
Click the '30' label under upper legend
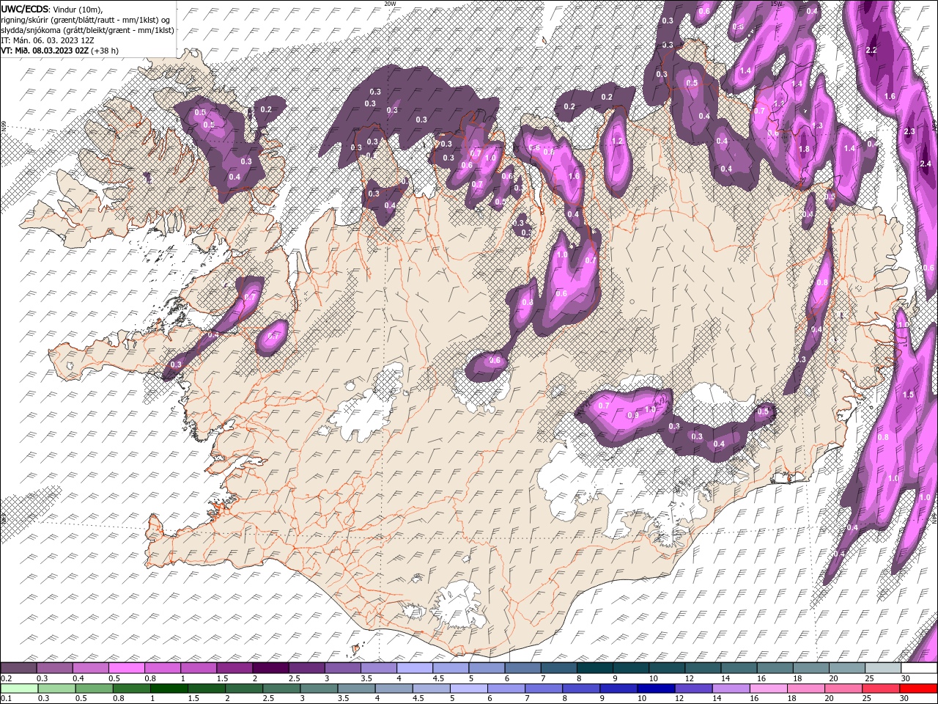pos(906,678)
